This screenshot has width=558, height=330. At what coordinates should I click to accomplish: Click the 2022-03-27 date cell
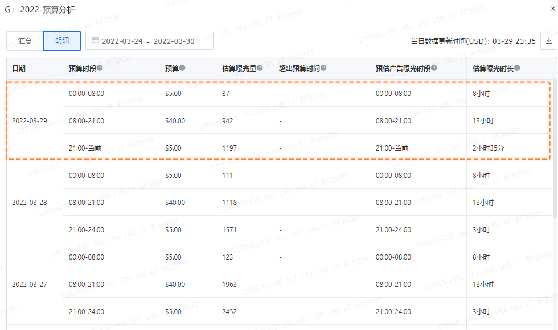30,285
